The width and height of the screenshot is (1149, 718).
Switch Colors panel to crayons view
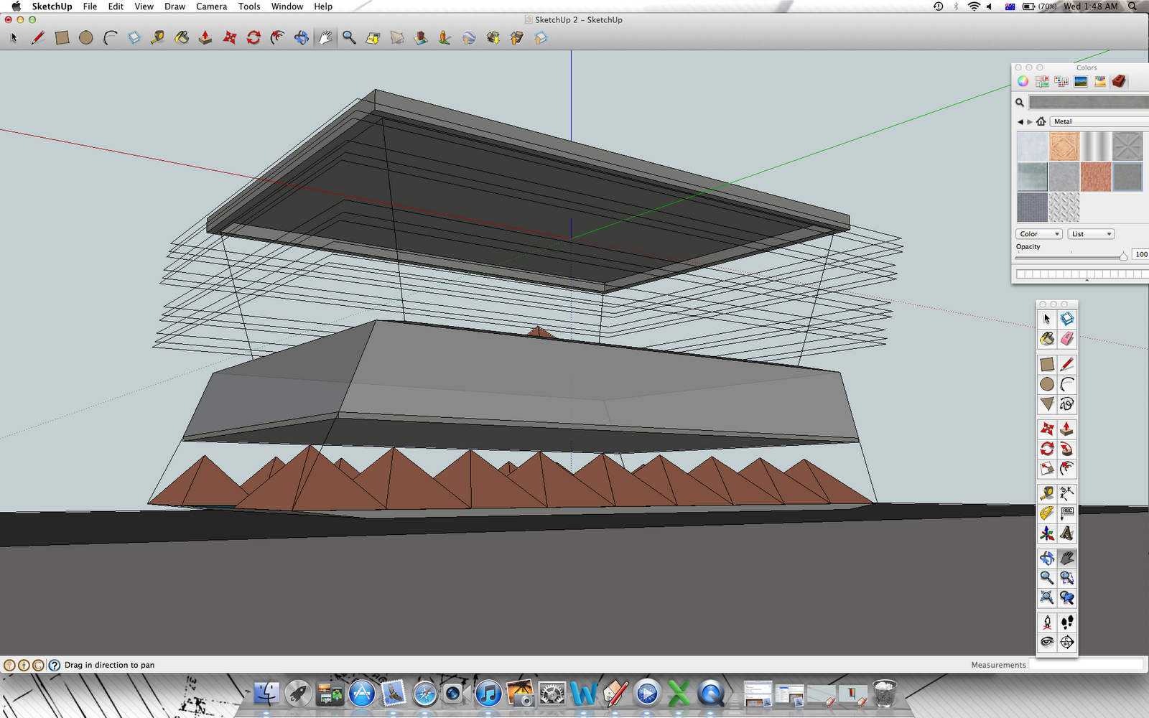[1099, 80]
